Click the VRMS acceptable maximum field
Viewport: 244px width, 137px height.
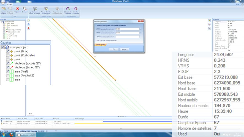(128, 33)
